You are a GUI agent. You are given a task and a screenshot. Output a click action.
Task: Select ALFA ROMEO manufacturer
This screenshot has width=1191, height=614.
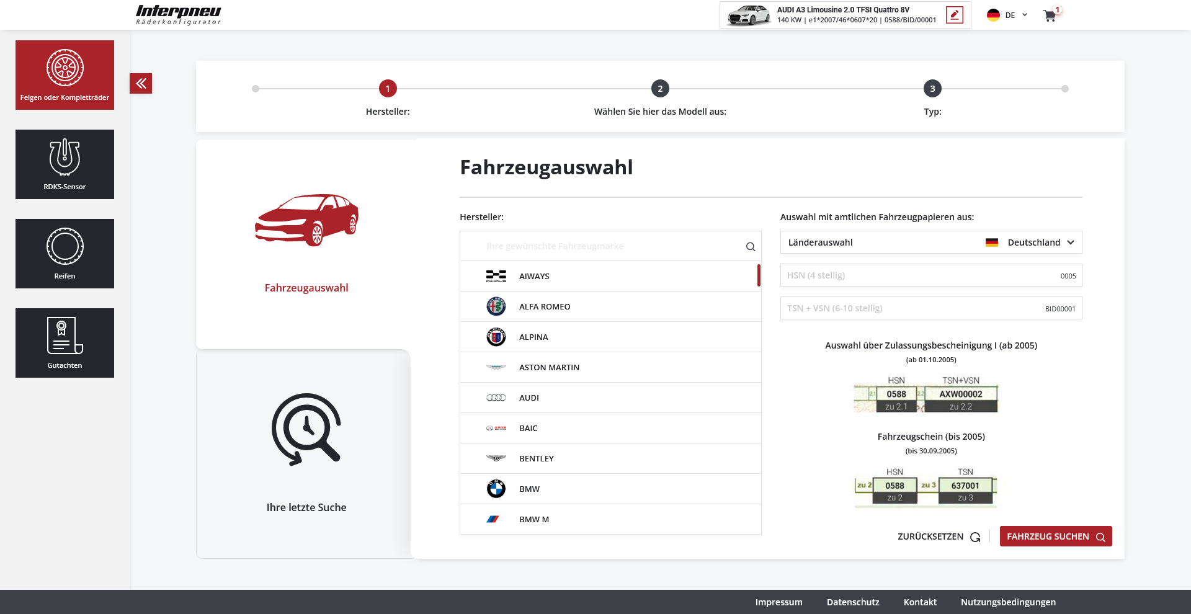610,306
